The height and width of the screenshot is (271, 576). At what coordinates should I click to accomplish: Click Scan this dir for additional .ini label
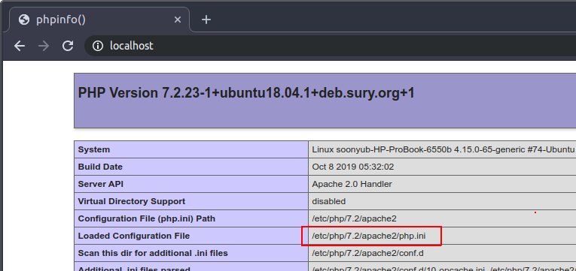point(153,253)
